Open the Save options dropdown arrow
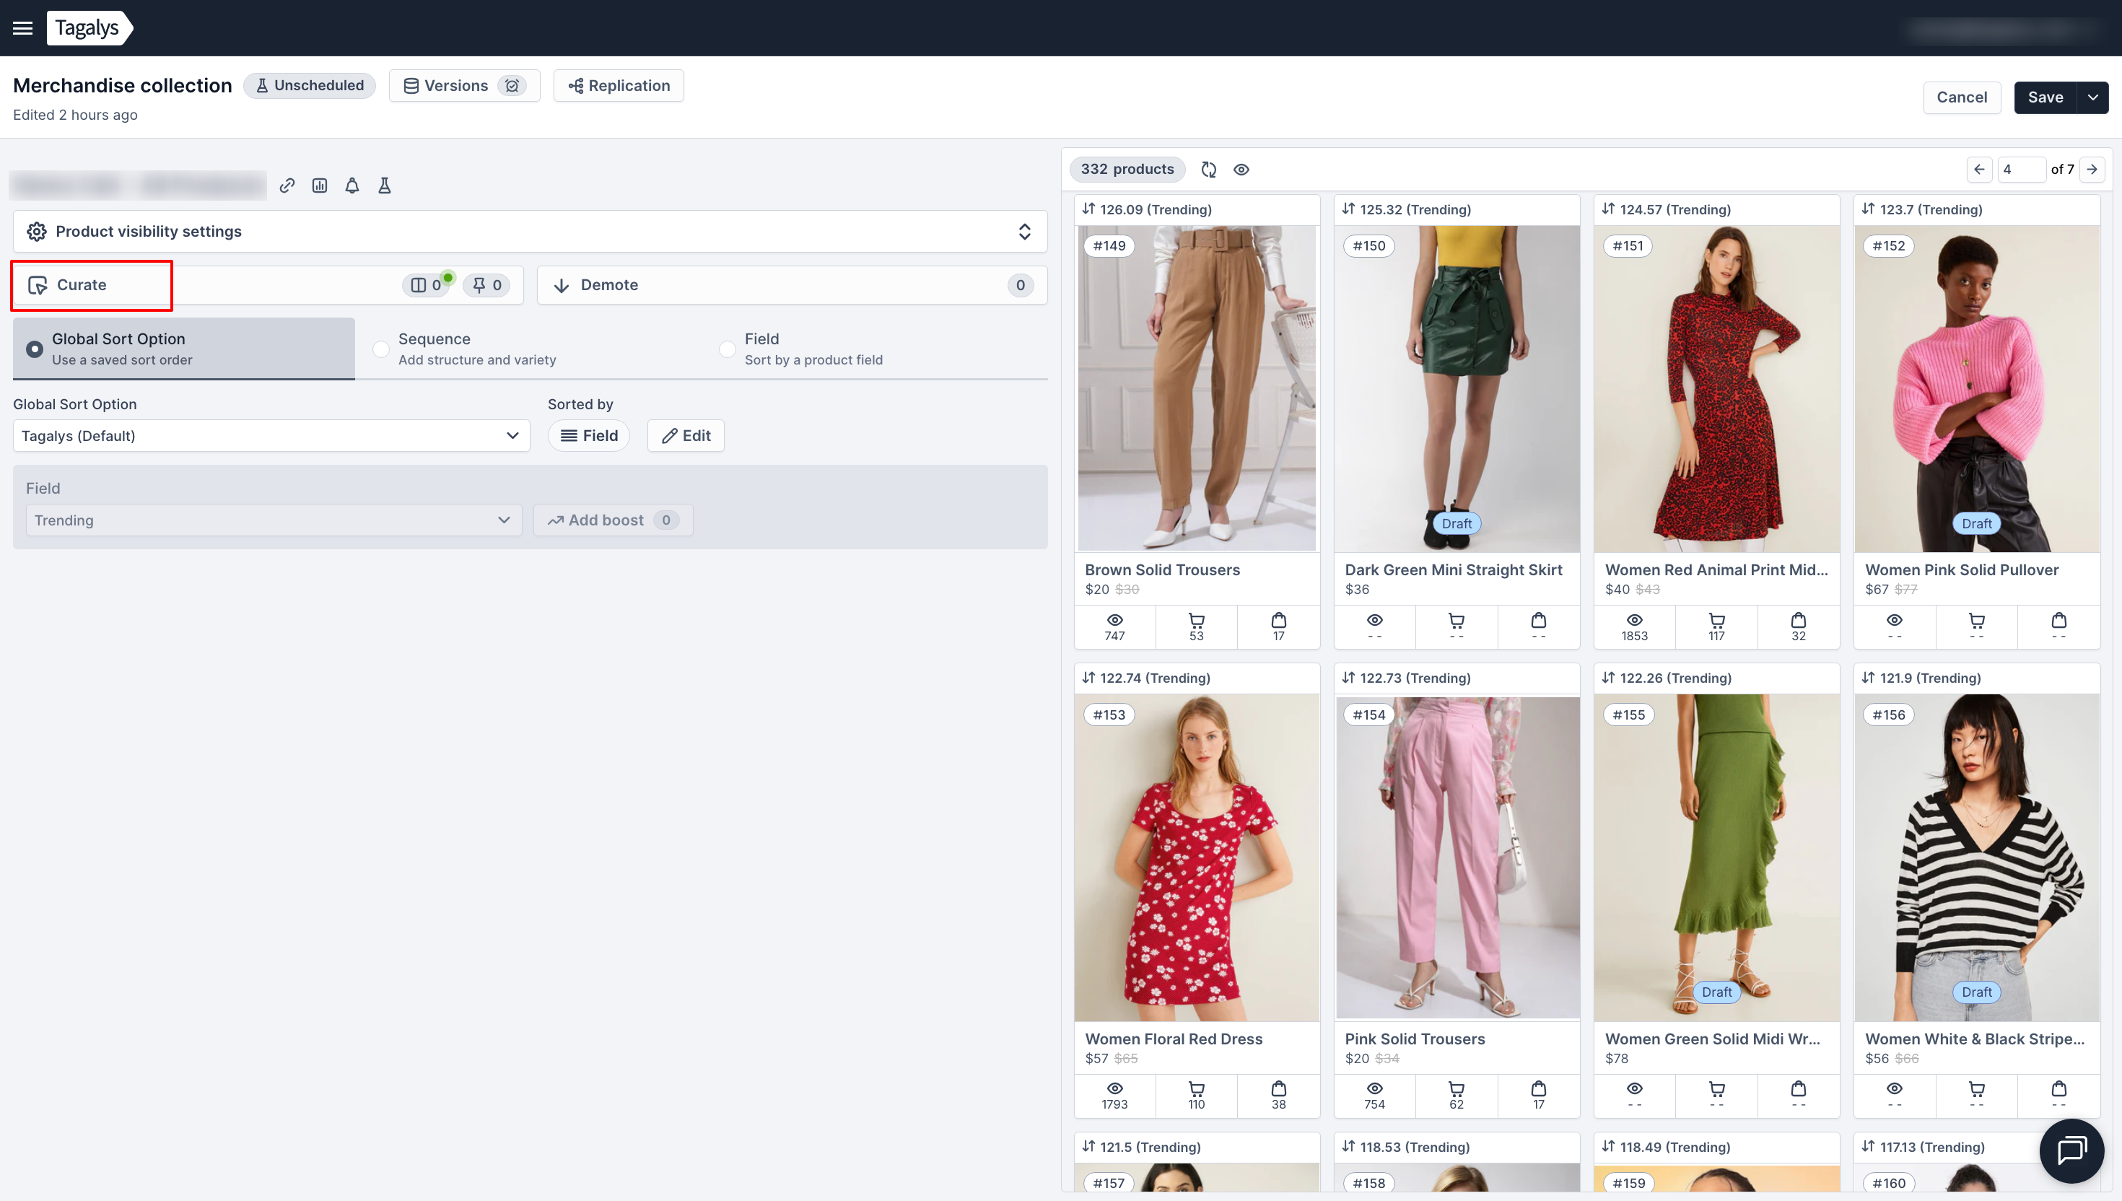The width and height of the screenshot is (2122, 1201). tap(2093, 97)
